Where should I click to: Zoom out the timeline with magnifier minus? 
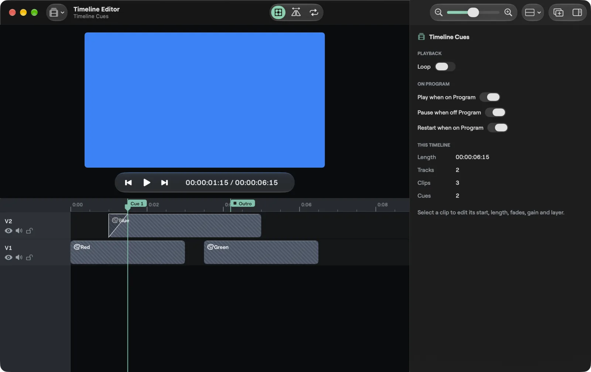point(438,13)
